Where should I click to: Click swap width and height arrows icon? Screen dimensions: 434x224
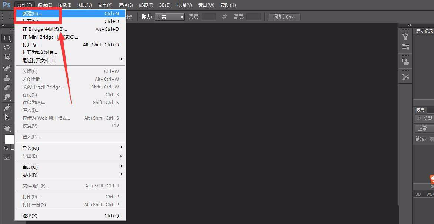point(225,17)
